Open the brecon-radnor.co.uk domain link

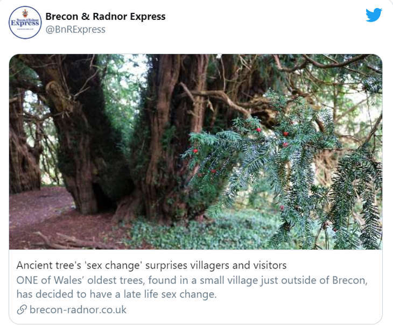tap(78, 309)
